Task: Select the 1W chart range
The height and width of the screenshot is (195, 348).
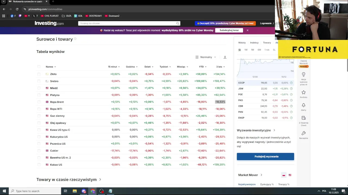Action: [246, 50]
